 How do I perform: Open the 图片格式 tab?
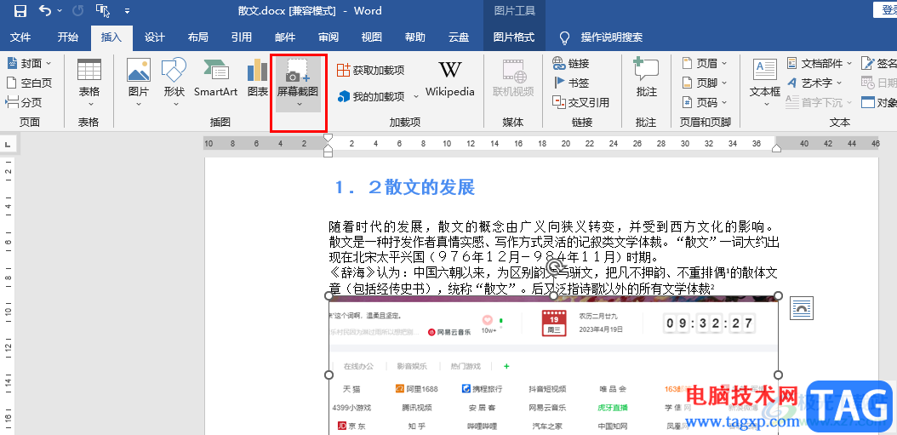coord(514,37)
